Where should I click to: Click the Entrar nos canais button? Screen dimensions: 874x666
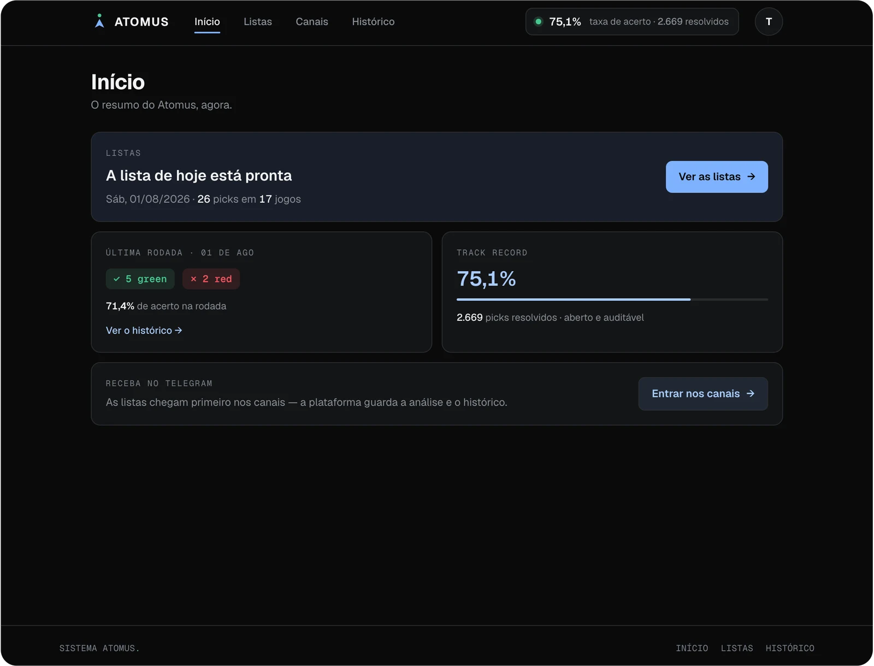click(703, 394)
